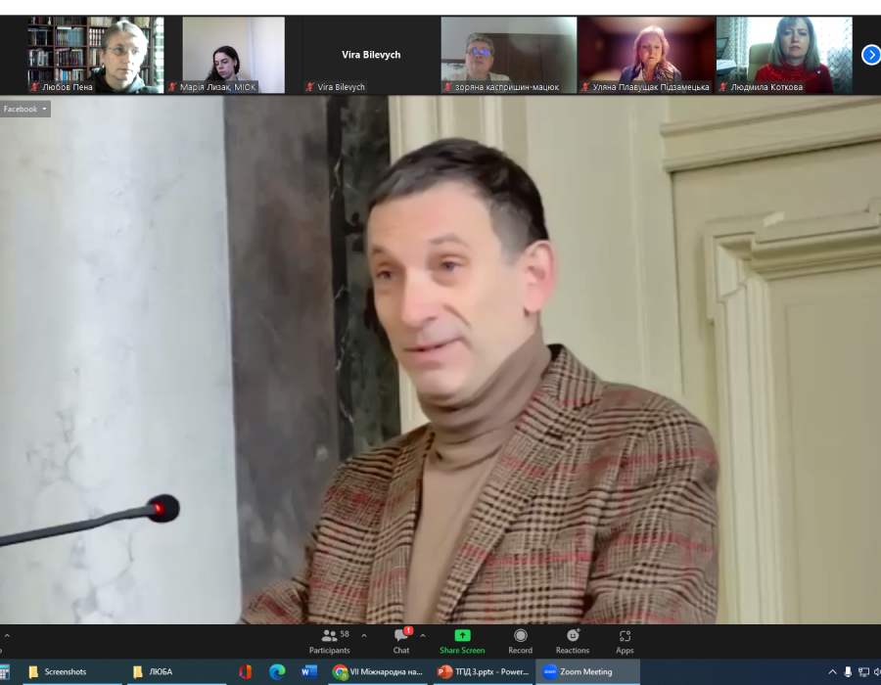Show next participants with the right arrow

(x=870, y=55)
